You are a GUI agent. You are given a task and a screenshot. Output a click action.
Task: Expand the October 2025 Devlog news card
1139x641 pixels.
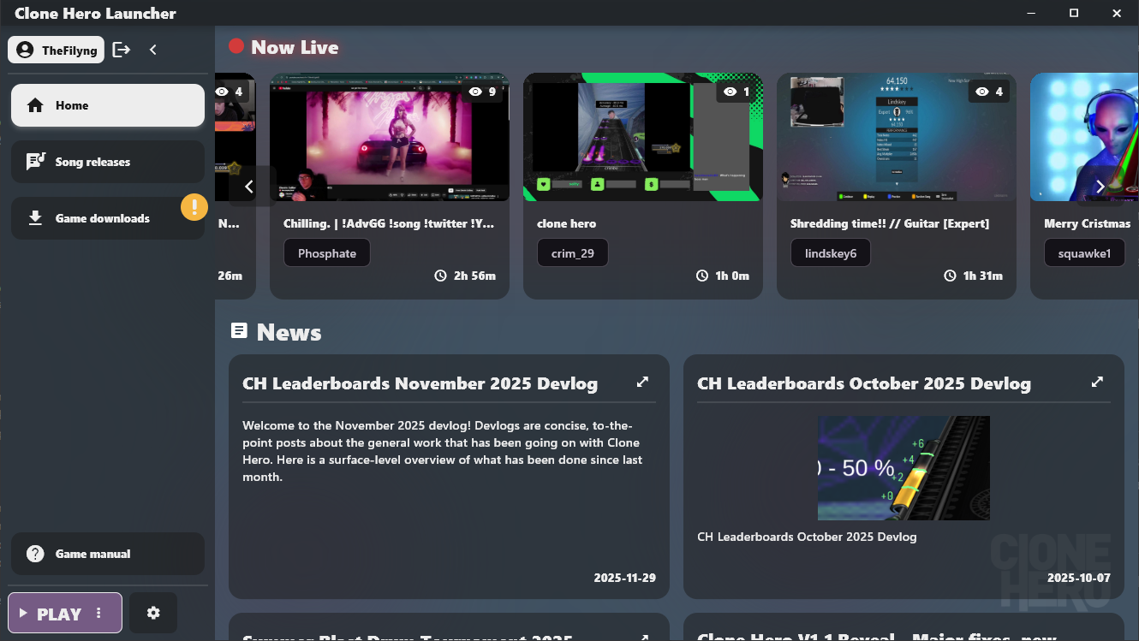(x=1097, y=383)
